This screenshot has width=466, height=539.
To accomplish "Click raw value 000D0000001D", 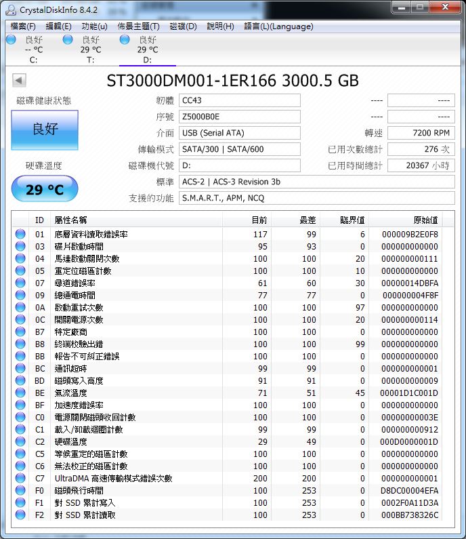I will pyautogui.click(x=409, y=442).
